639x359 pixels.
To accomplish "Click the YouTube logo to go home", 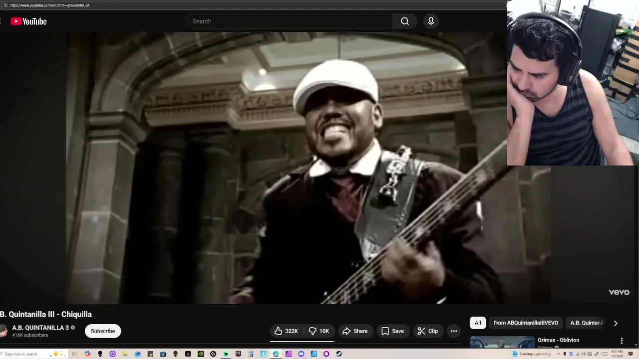I will 28,21.
